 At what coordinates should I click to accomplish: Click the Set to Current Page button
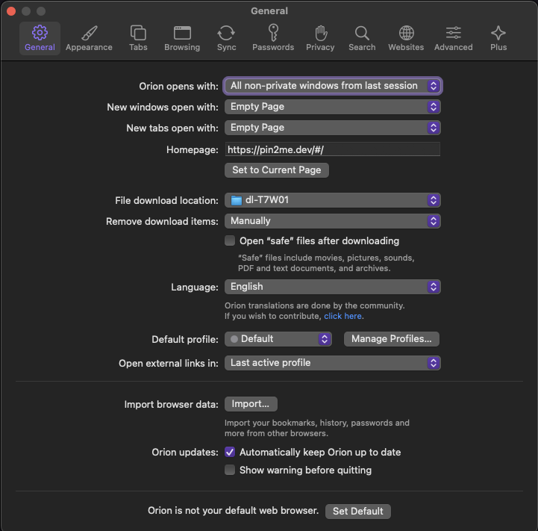pyautogui.click(x=277, y=170)
